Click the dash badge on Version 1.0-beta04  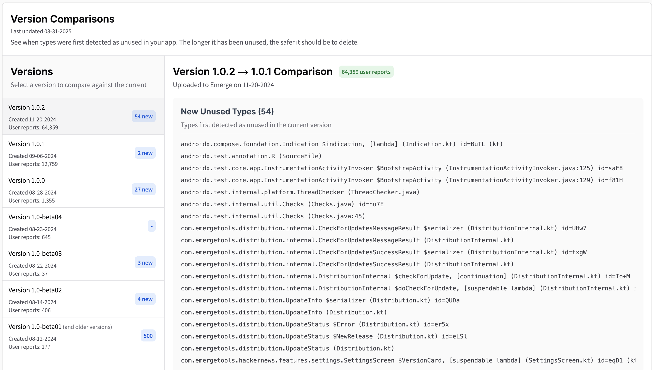coord(152,226)
